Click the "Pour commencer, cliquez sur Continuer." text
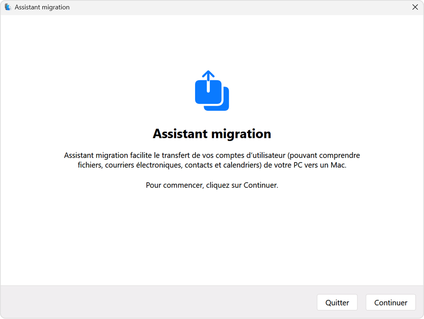Image resolution: width=424 pixels, height=319 pixels. tap(212, 185)
